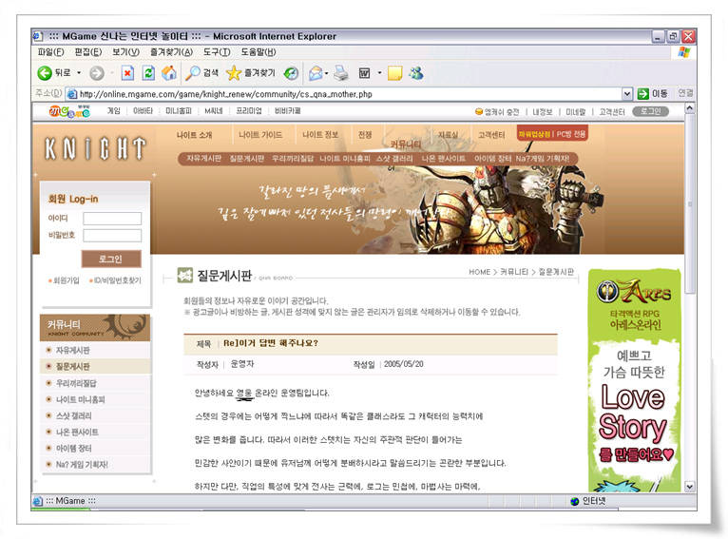Open the Edit button dropdown arrow
The width and height of the screenshot is (728, 539).
(x=379, y=73)
